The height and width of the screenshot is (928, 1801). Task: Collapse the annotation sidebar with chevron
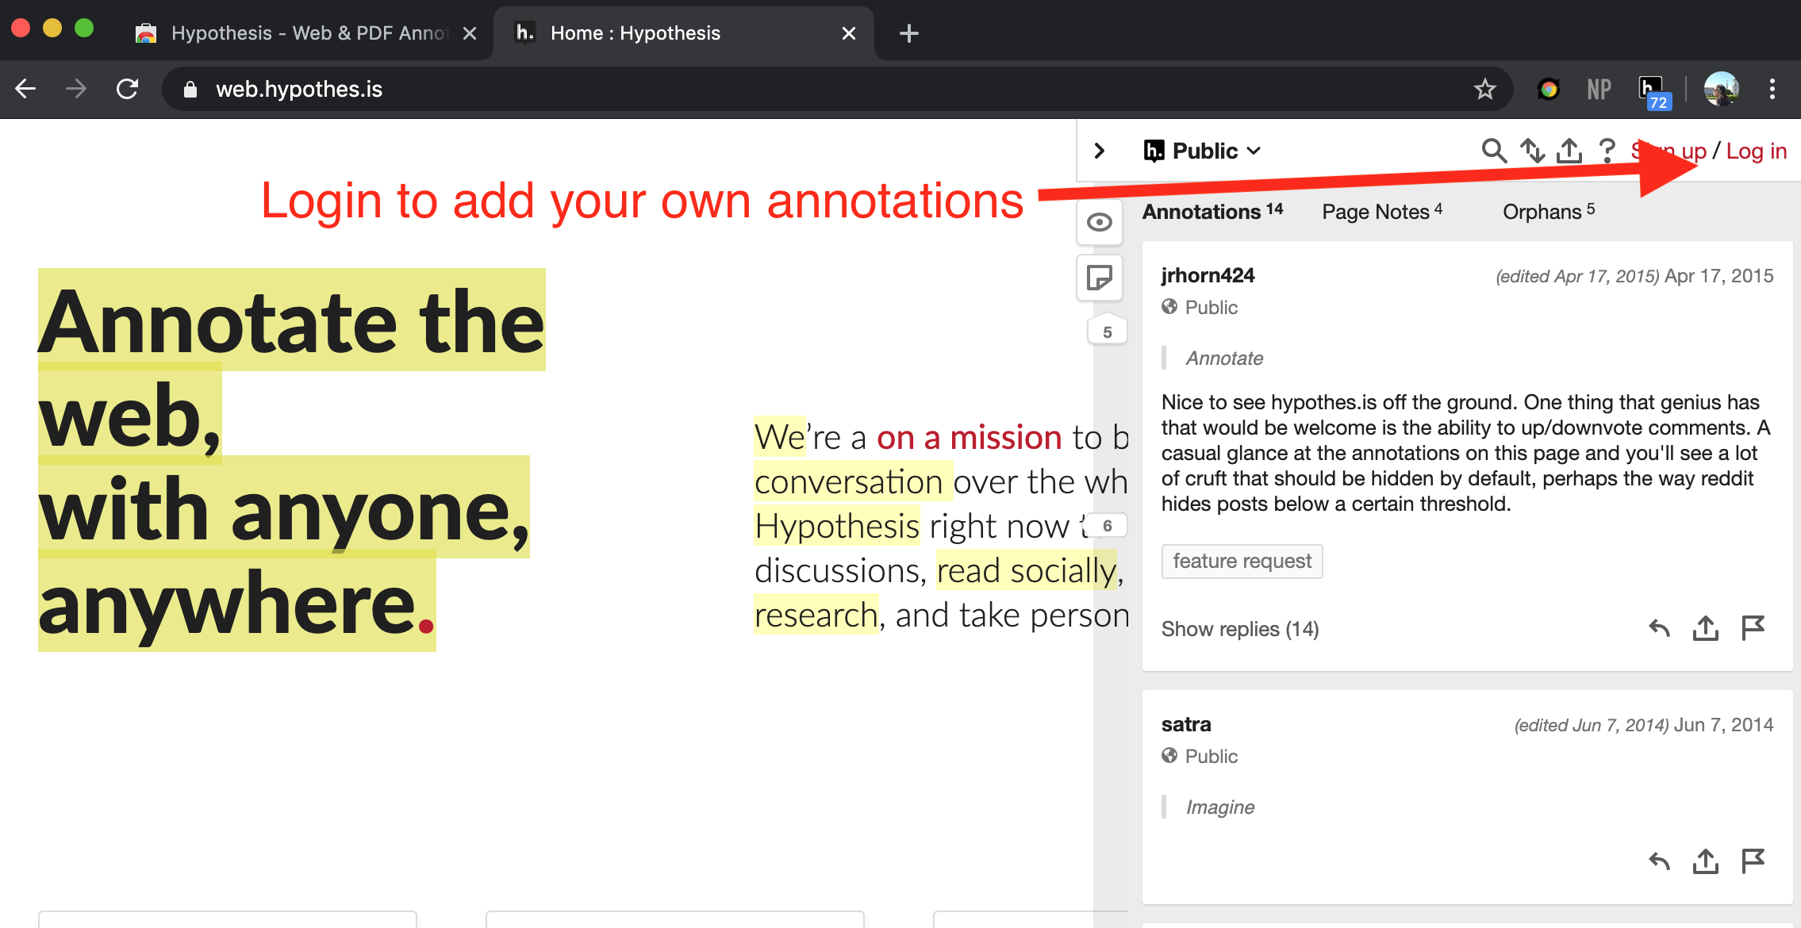[1100, 151]
